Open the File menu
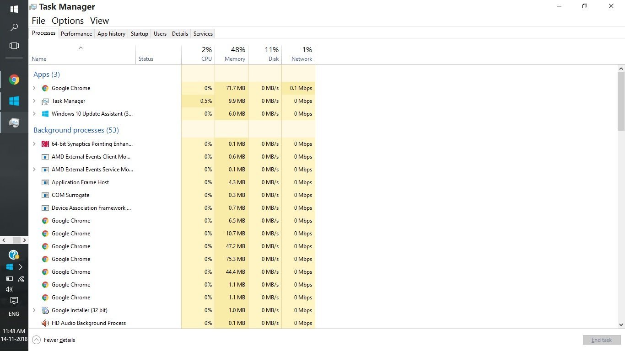 tap(38, 21)
